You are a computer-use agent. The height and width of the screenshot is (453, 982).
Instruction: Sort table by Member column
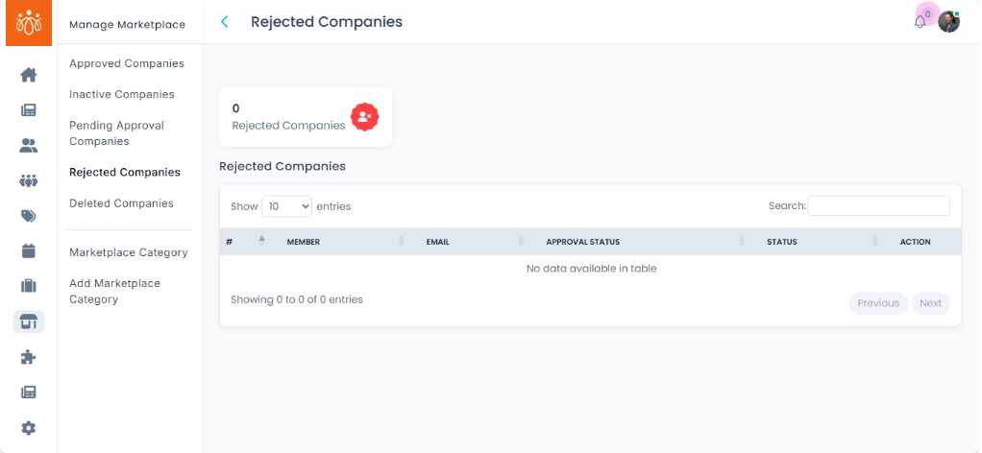[x=303, y=242]
